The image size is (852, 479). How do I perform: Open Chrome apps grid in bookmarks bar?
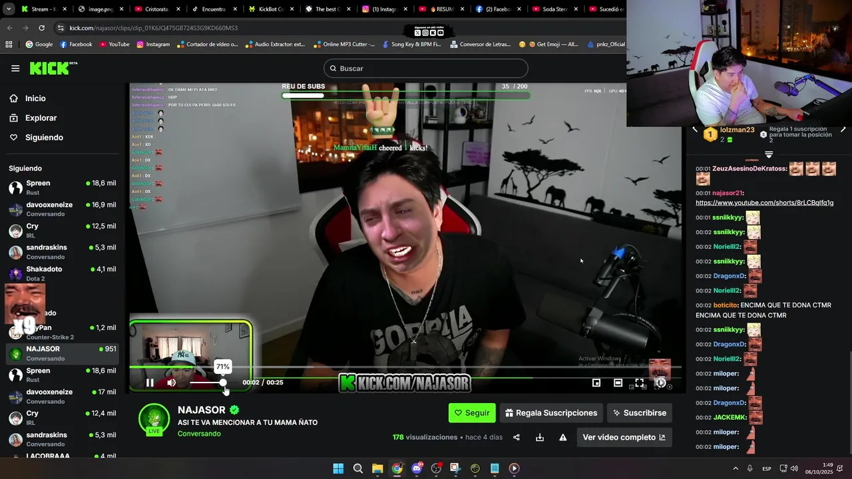point(9,45)
